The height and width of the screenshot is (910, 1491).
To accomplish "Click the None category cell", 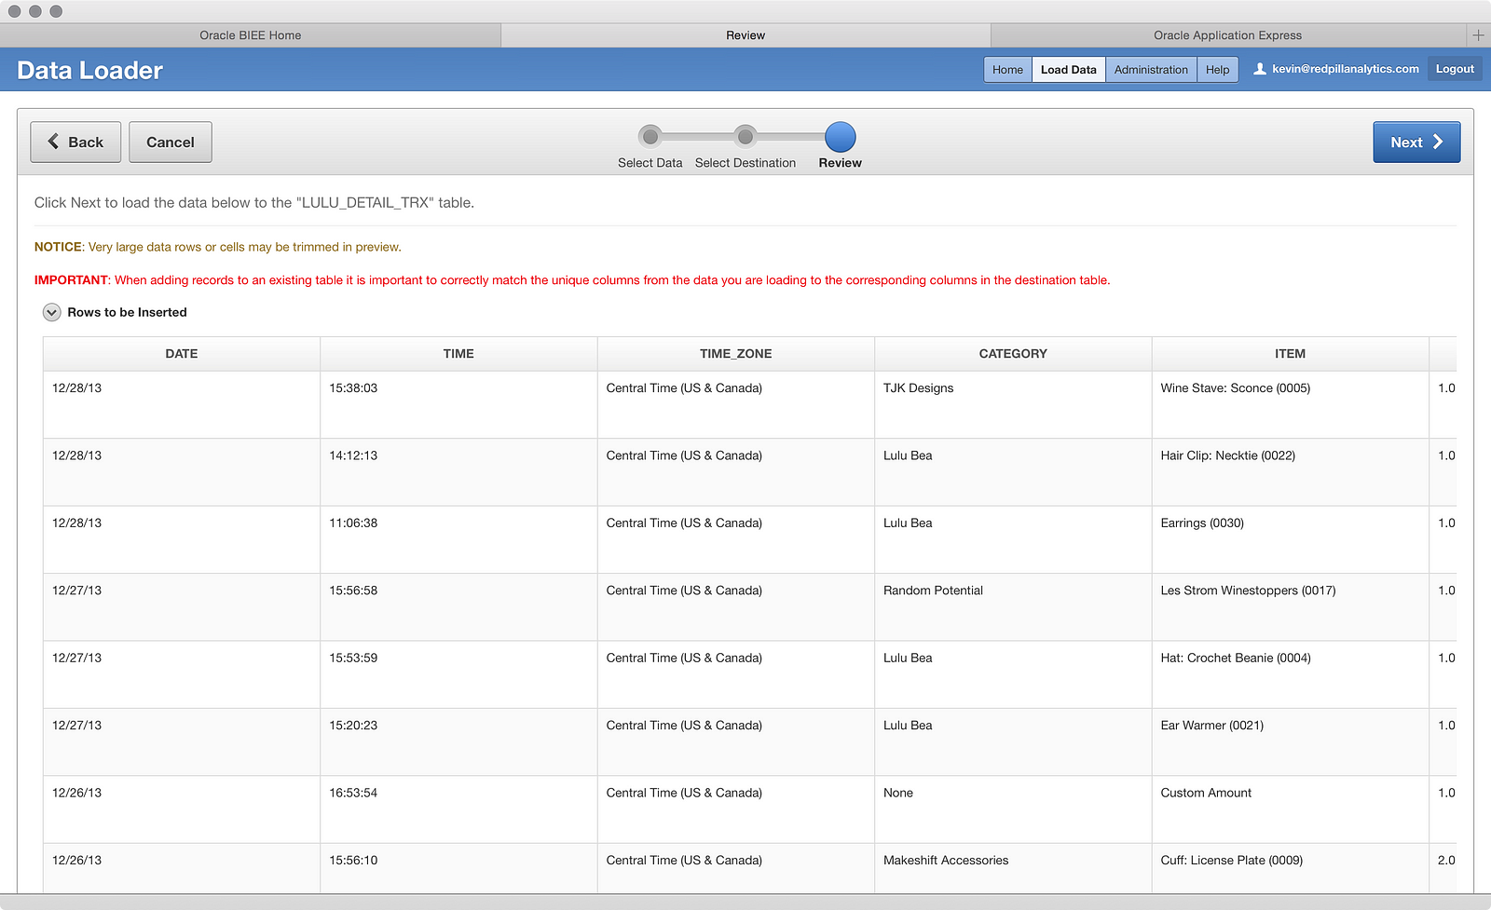I will point(1013,810).
